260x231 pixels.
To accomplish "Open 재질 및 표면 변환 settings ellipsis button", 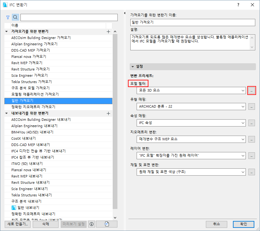I will click(252, 172).
